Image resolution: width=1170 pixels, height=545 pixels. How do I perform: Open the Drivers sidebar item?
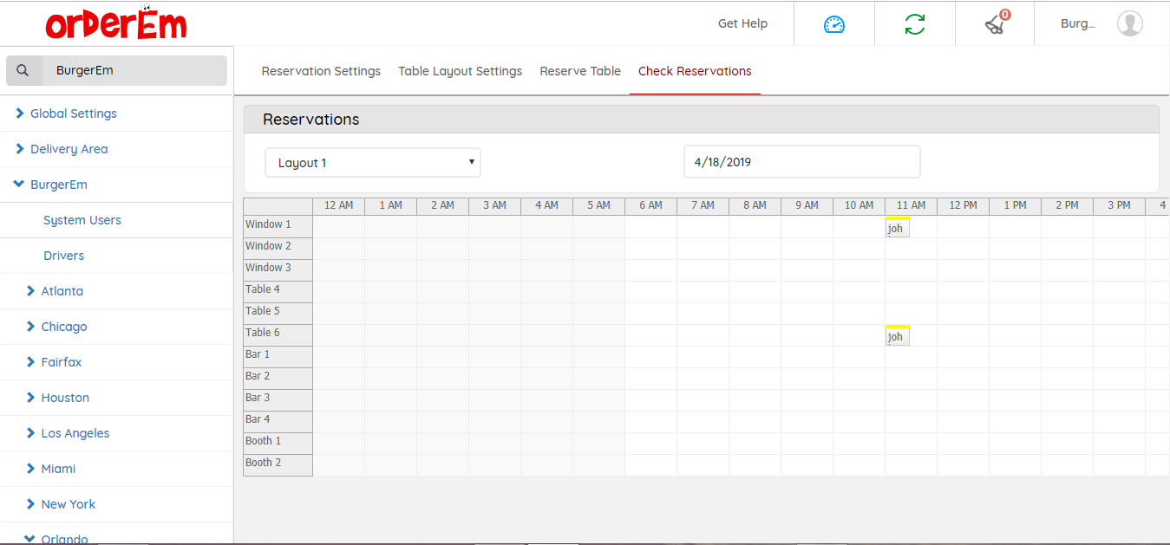[64, 256]
